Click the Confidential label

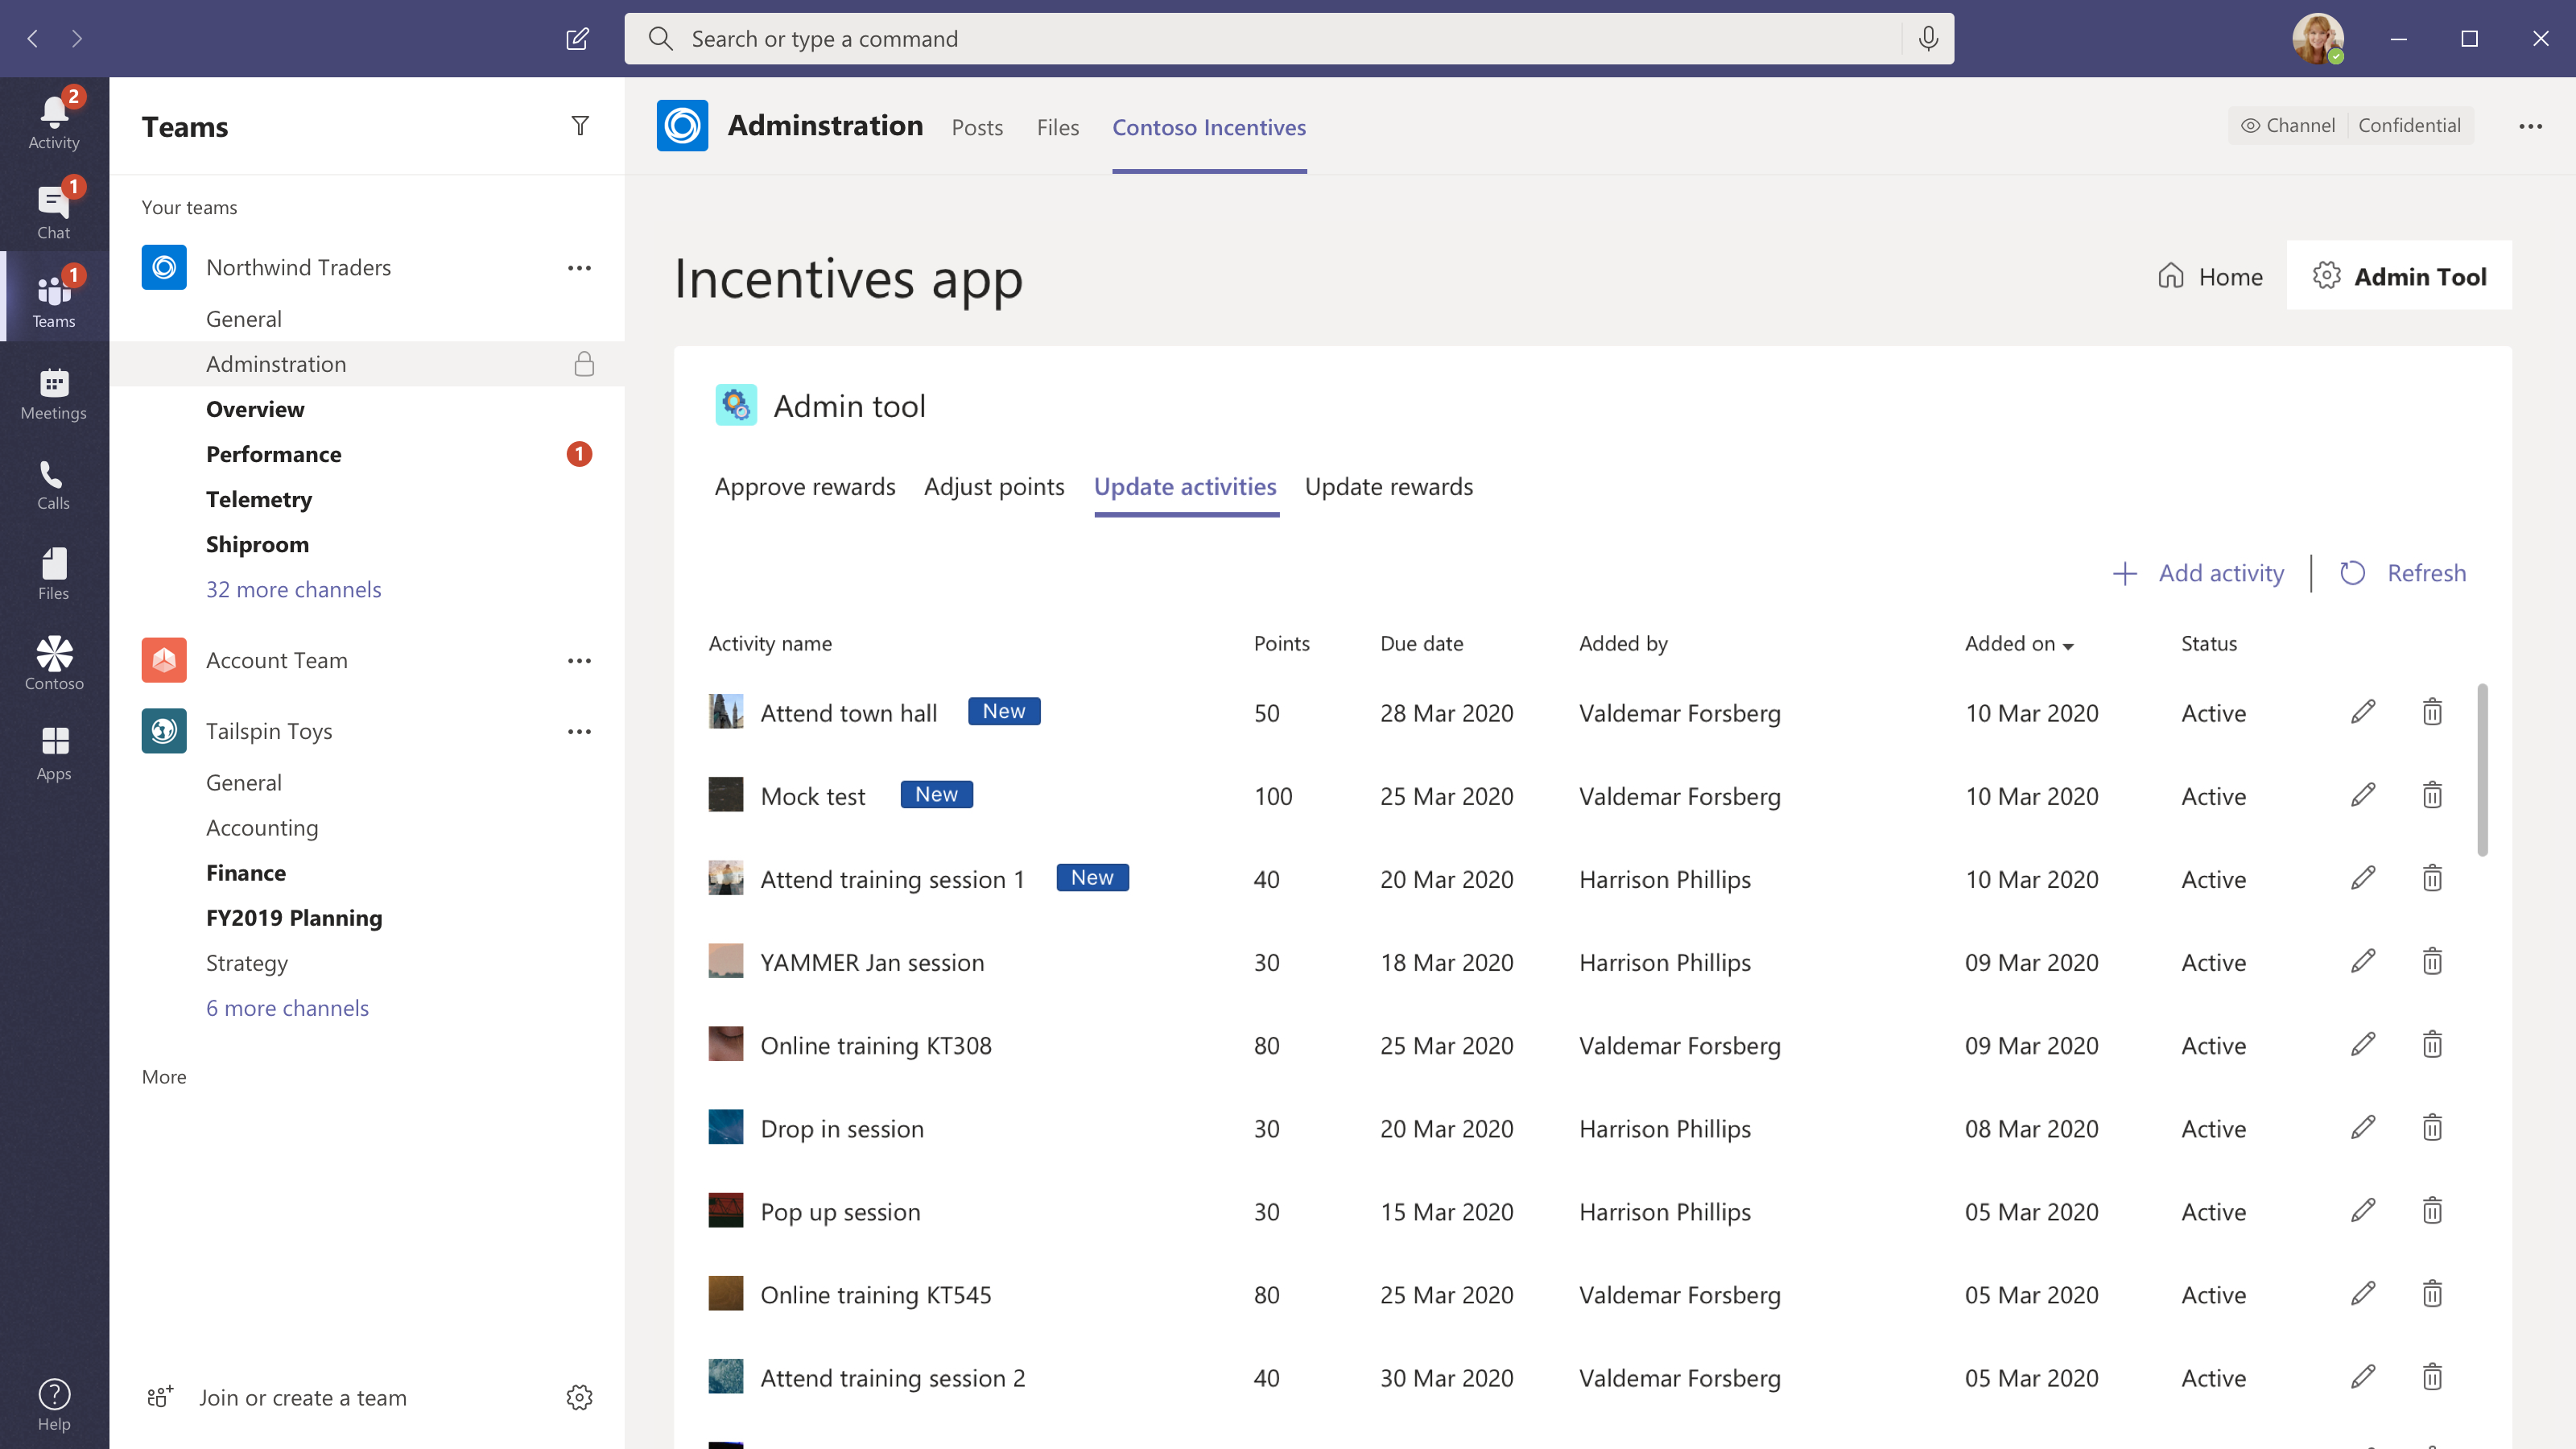point(2409,125)
